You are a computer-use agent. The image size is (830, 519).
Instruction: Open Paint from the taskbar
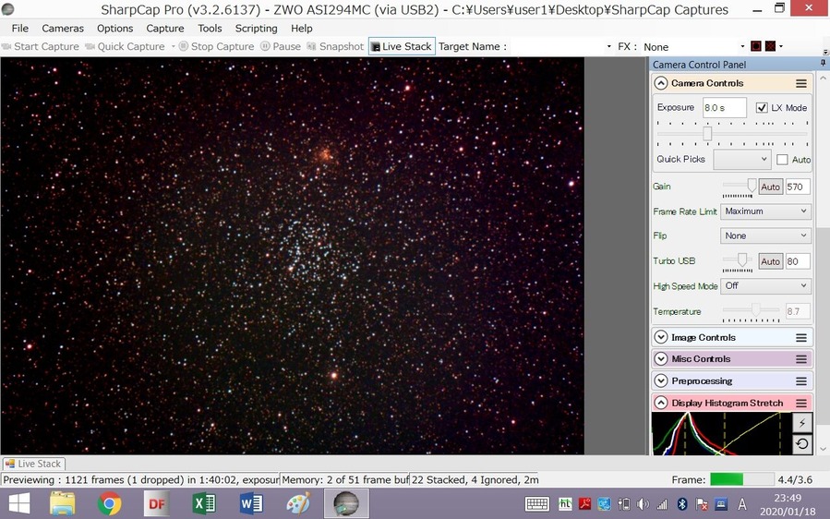tap(298, 503)
